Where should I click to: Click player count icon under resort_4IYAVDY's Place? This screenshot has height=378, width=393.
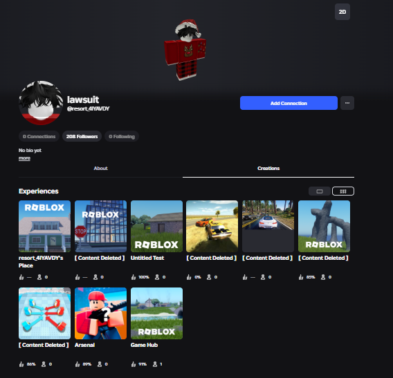coord(39,277)
